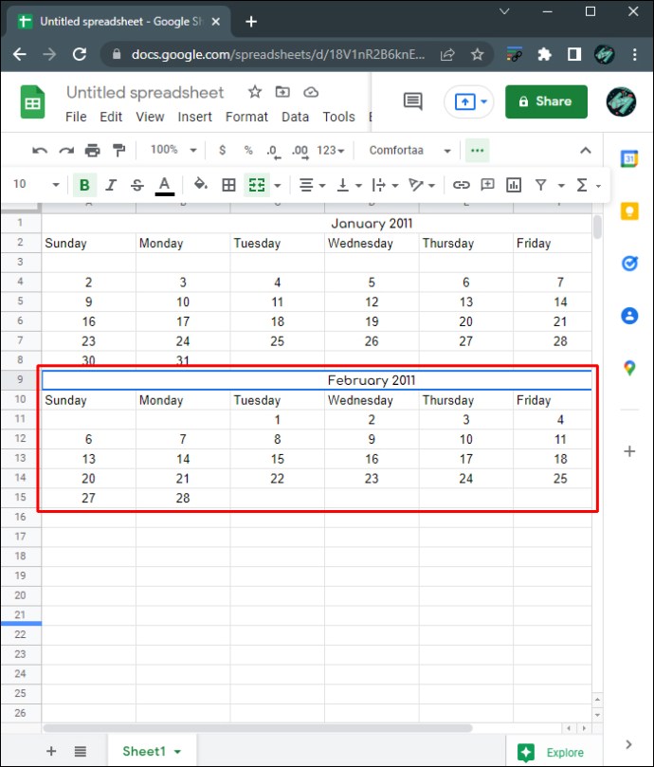Open Google account avatar in Sheets
Screen dimensions: 654x767
tap(621, 101)
